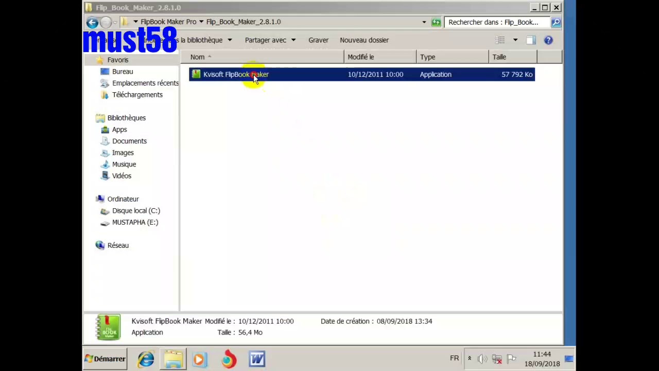659x371 pixels.
Task: Click the file date 10/12/2011 10:00 cell
Action: coord(375,75)
